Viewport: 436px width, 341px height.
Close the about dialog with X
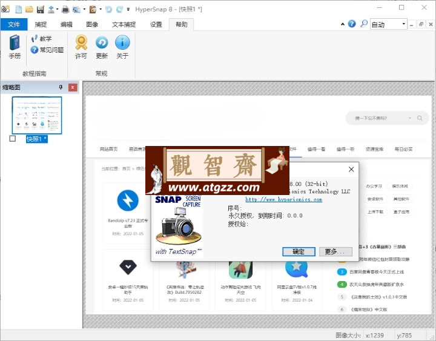(x=351, y=170)
